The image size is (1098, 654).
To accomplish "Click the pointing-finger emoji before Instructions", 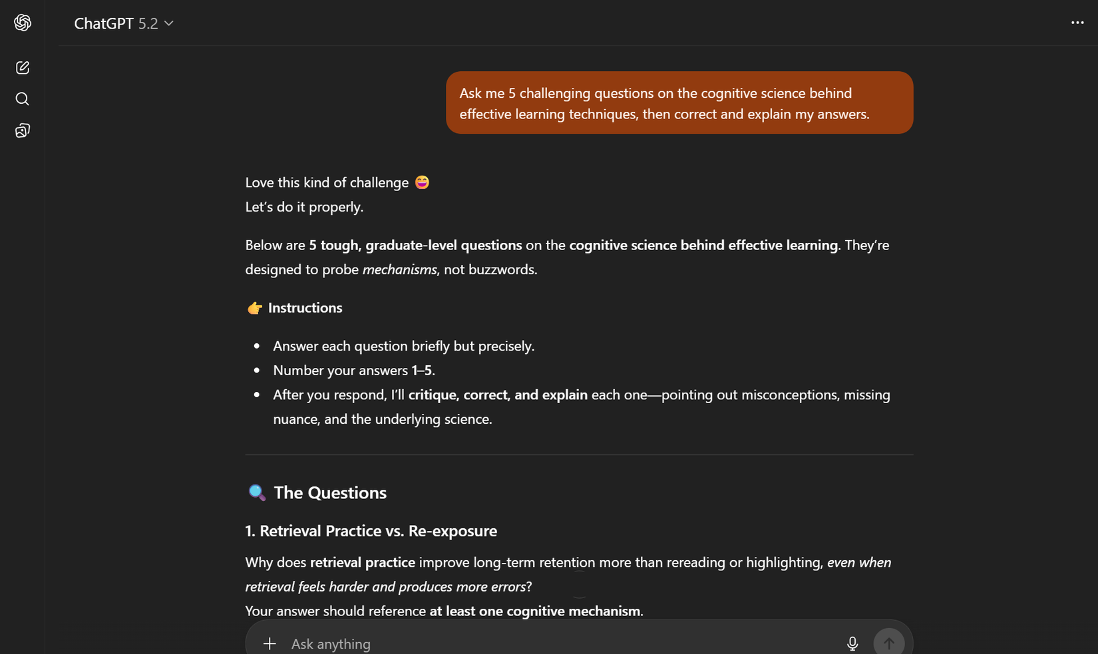I will [x=254, y=307].
